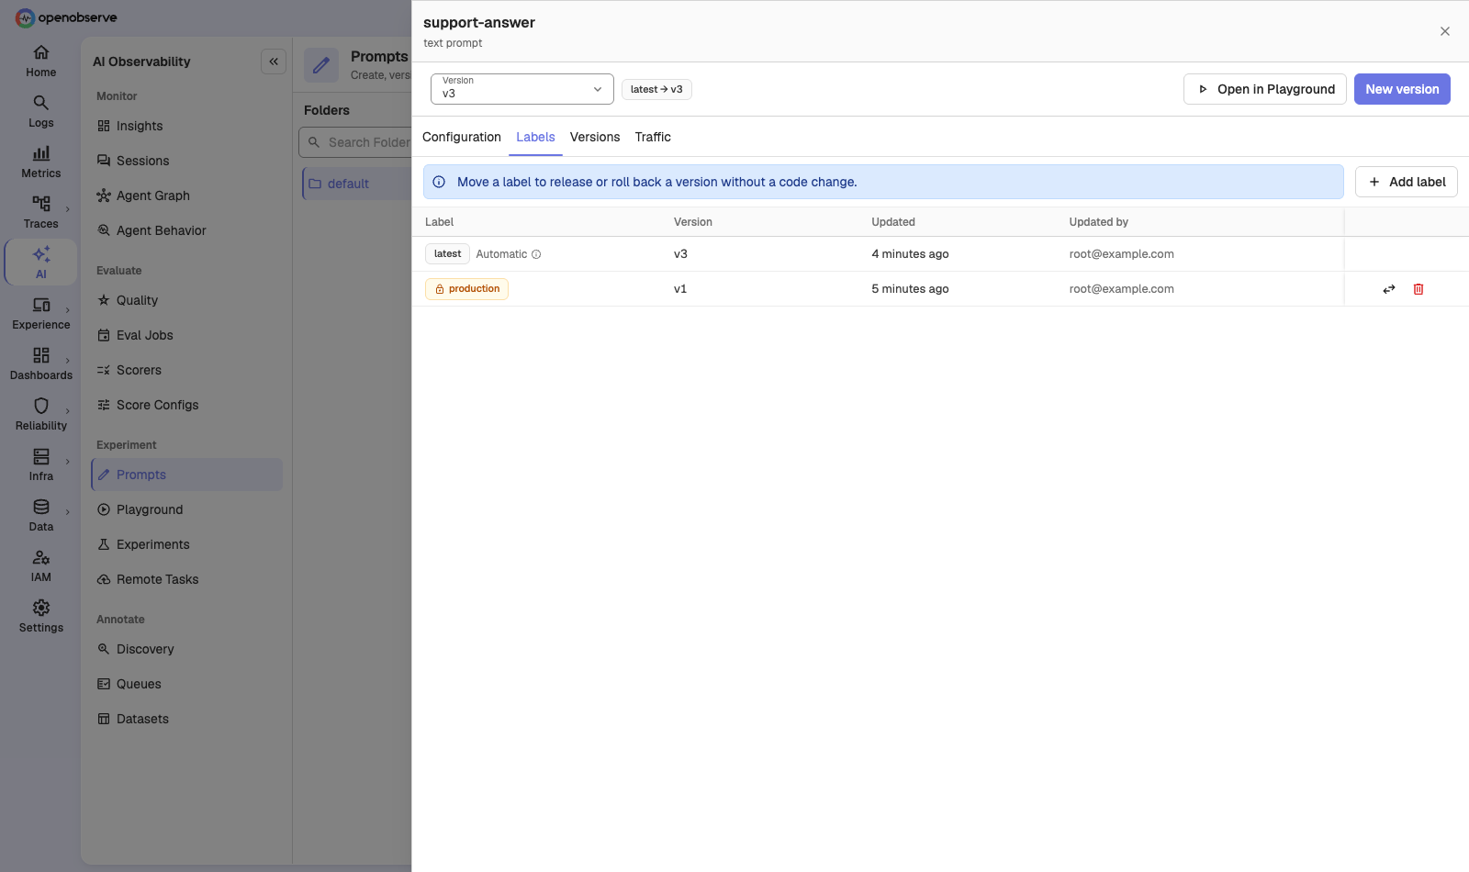
Task: Open the Version v3 dropdown
Action: click(x=522, y=89)
